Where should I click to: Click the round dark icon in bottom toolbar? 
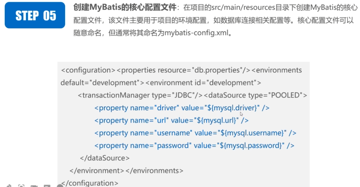(x=60, y=185)
